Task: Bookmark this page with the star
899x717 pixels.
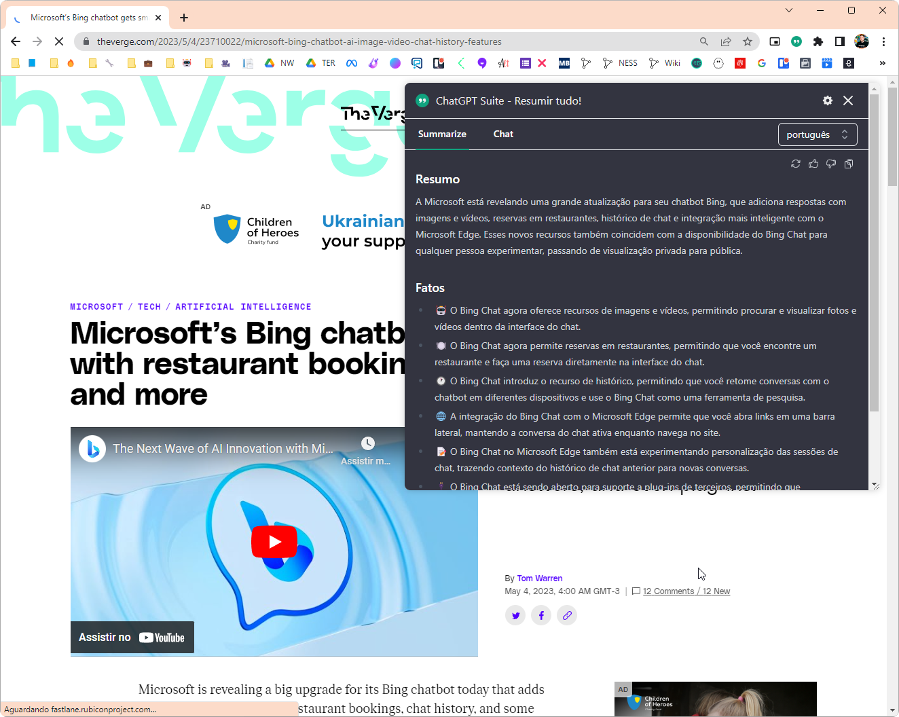Action: point(748,41)
